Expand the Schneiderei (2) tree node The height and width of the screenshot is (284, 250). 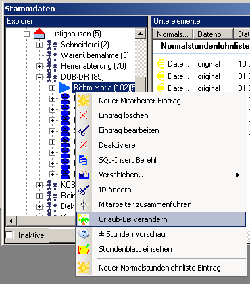(39, 45)
